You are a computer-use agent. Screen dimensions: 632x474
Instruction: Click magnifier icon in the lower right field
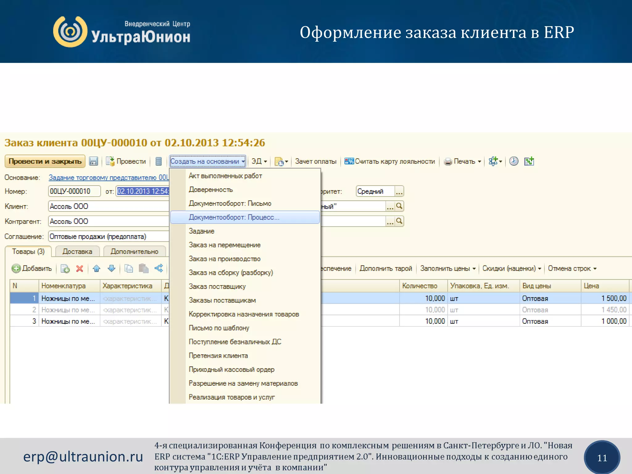tap(399, 221)
